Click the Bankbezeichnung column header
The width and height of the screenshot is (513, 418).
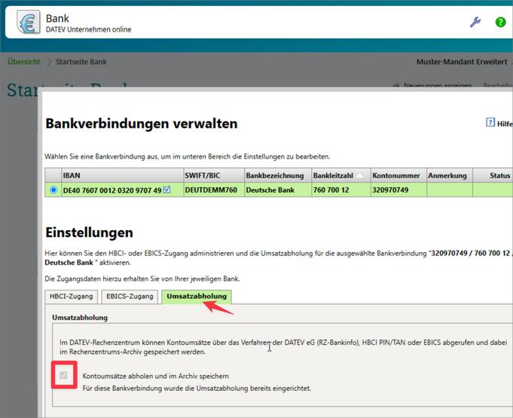(278, 176)
